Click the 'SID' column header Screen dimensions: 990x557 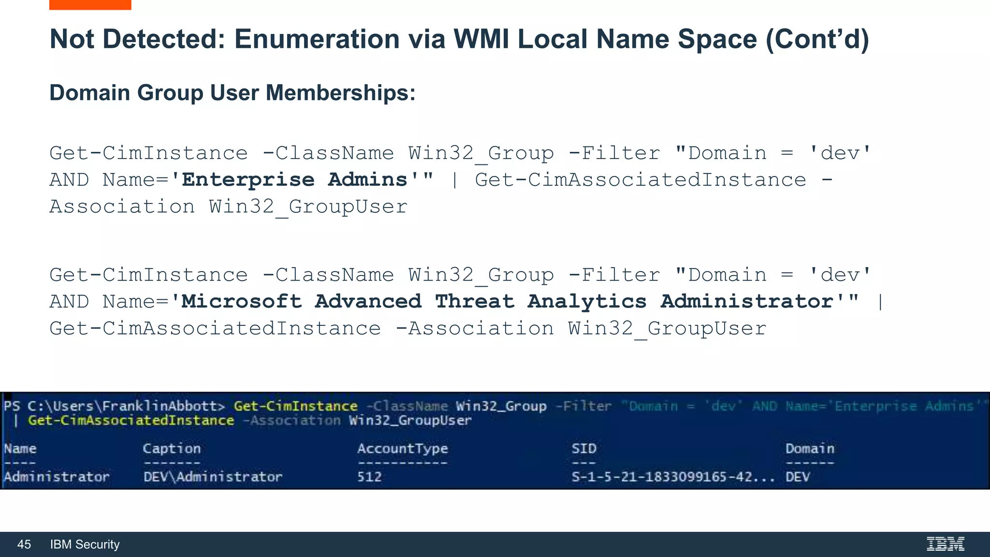tap(584, 449)
